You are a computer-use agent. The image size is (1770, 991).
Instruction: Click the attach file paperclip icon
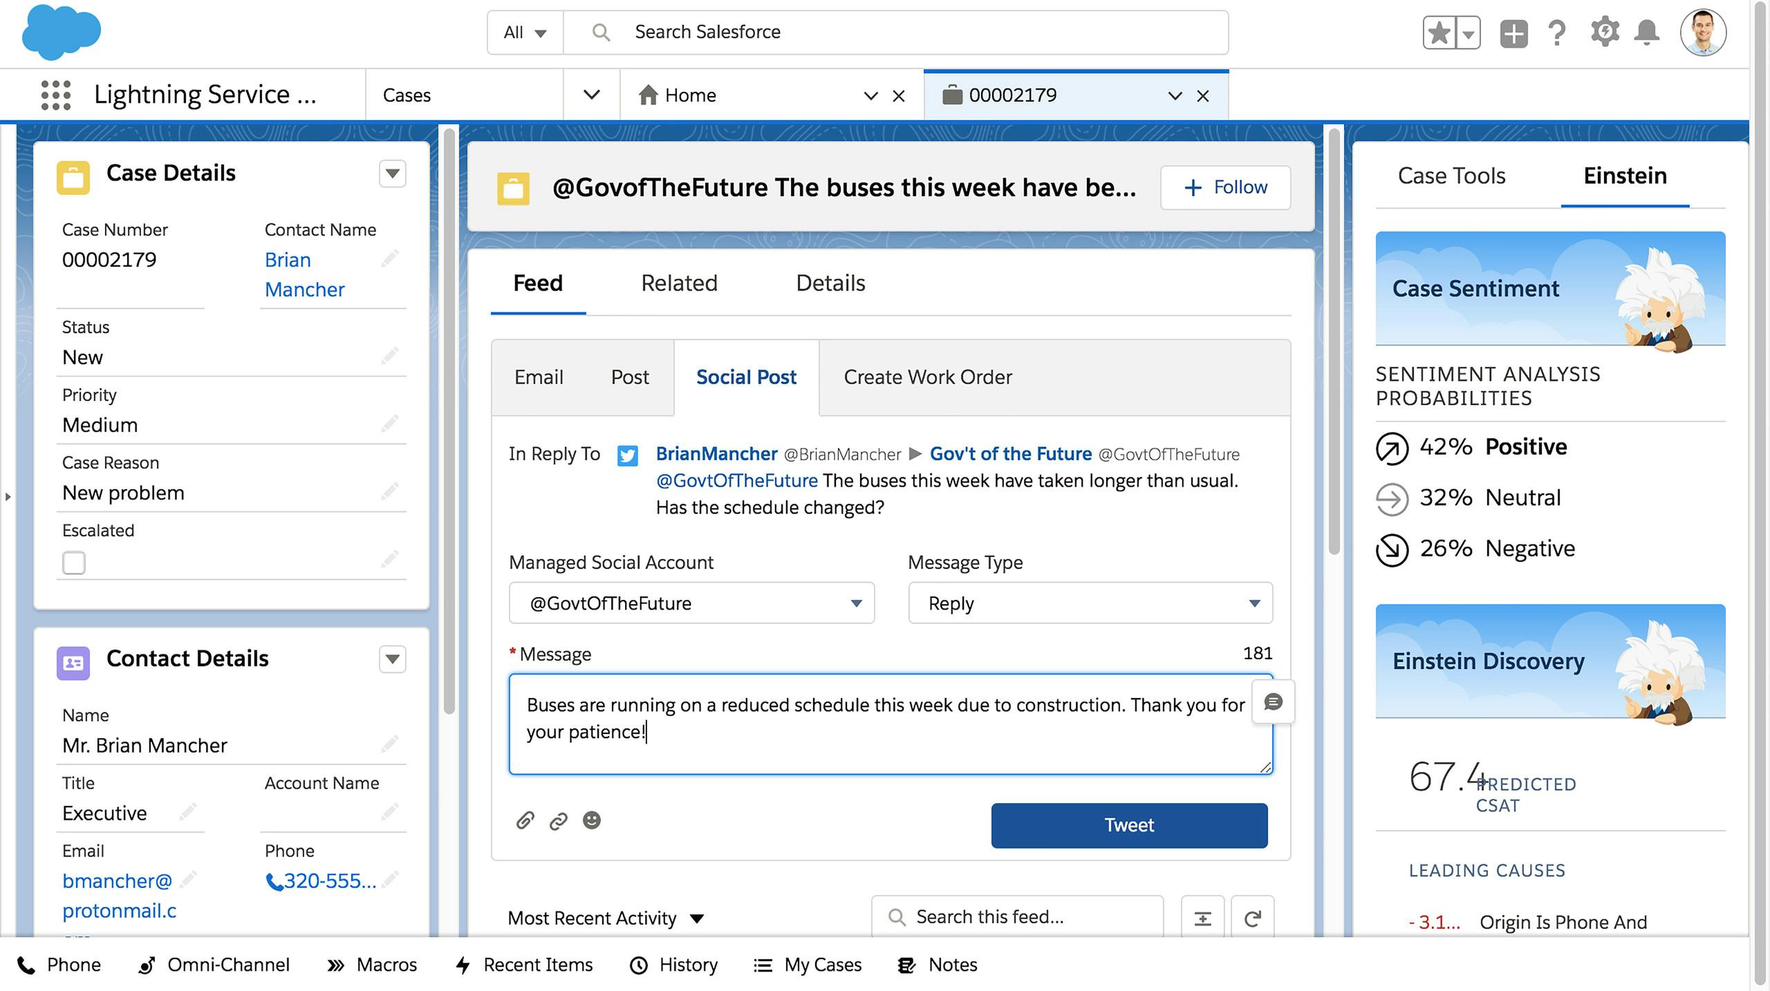click(525, 821)
